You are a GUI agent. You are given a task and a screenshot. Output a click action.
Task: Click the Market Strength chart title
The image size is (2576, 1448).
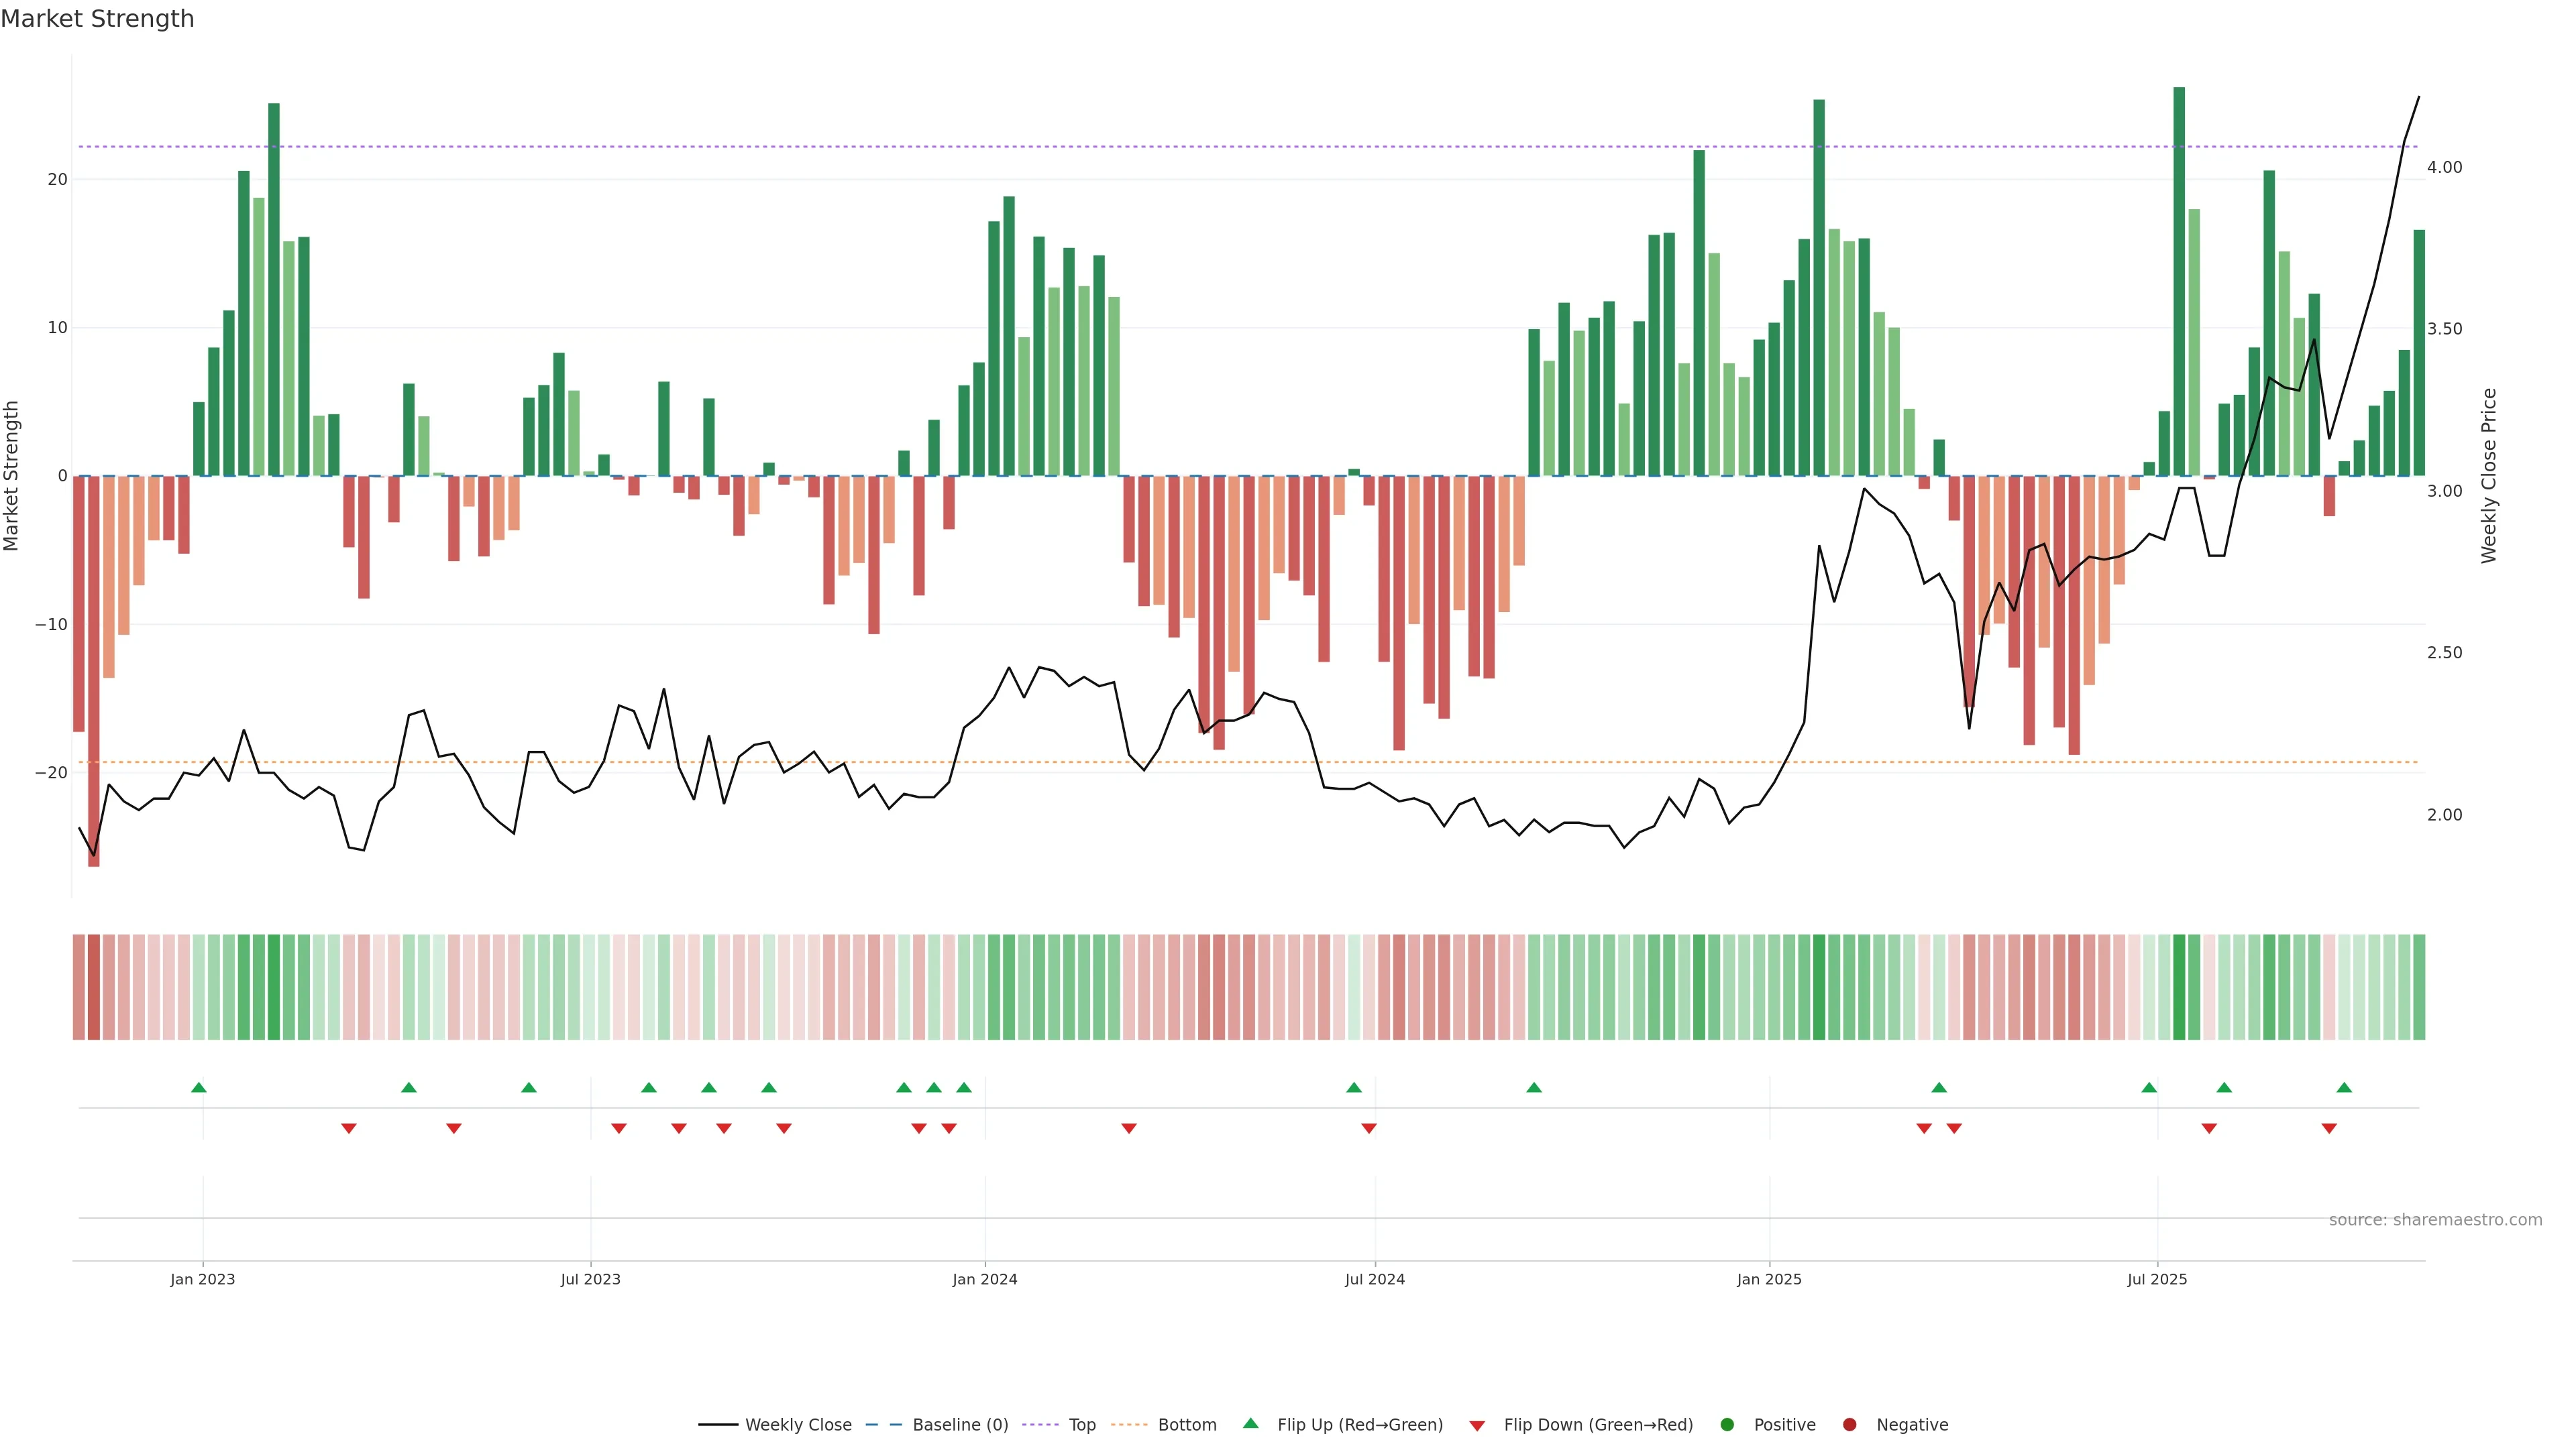(x=97, y=18)
